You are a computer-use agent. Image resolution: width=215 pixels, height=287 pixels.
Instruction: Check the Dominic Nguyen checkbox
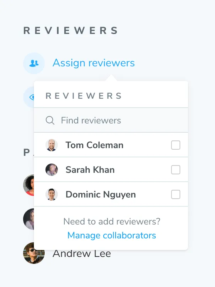coord(176,194)
